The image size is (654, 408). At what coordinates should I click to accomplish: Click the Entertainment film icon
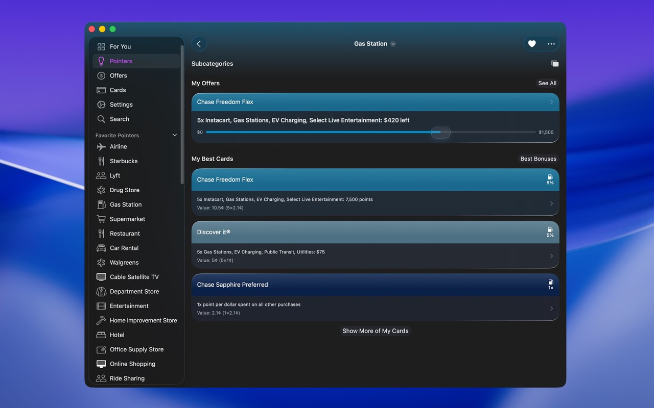[x=101, y=306]
